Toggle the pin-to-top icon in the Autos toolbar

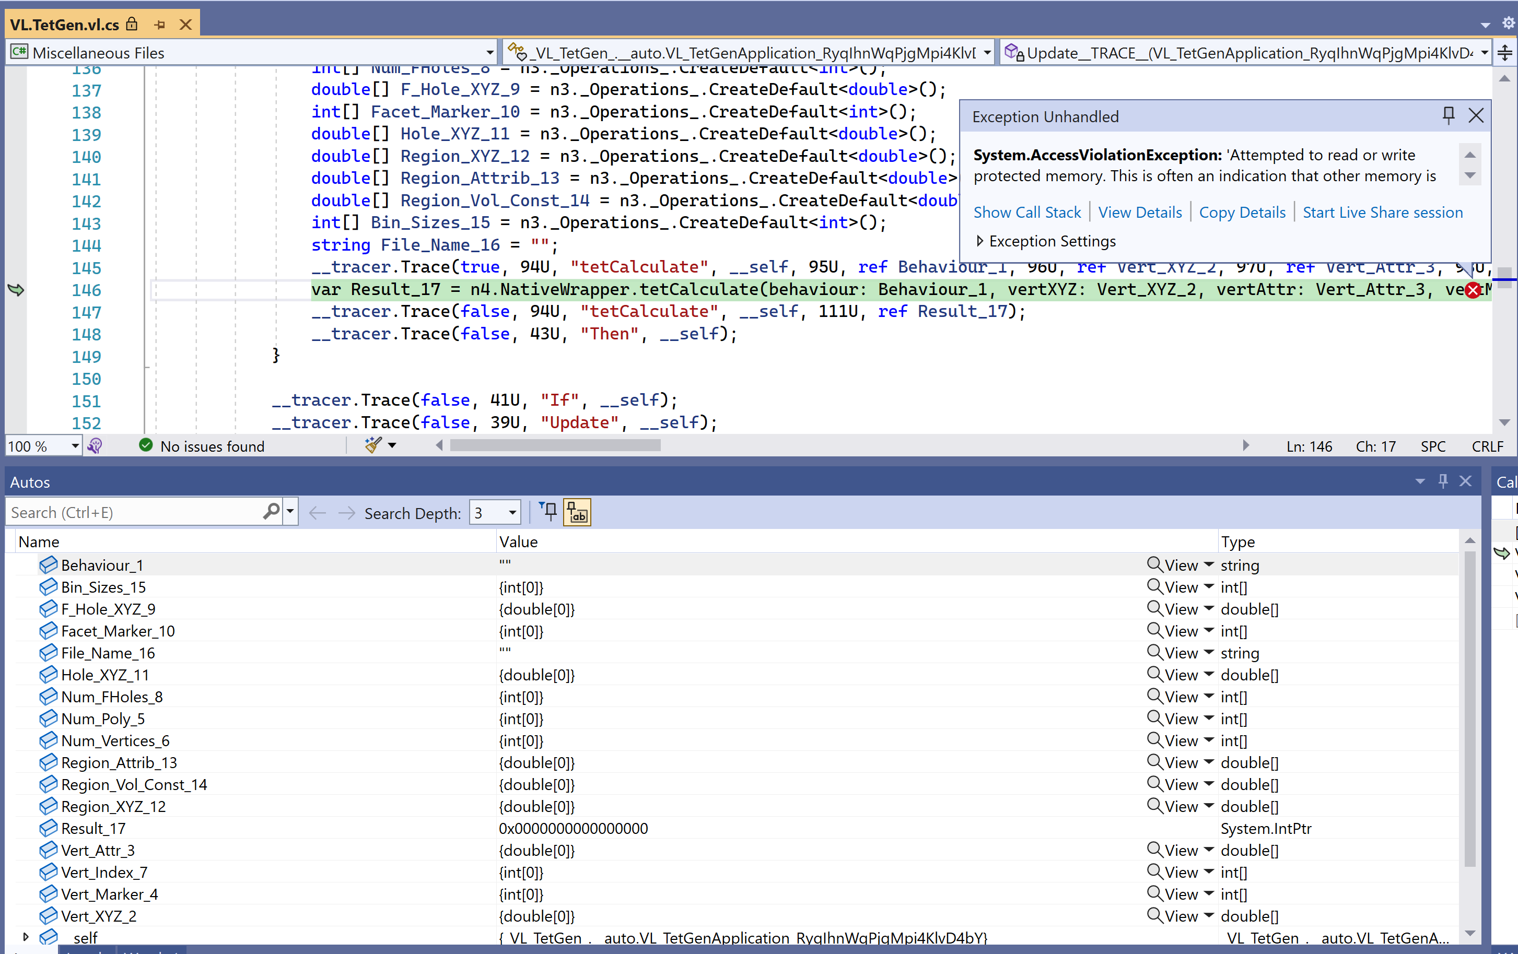click(x=548, y=512)
